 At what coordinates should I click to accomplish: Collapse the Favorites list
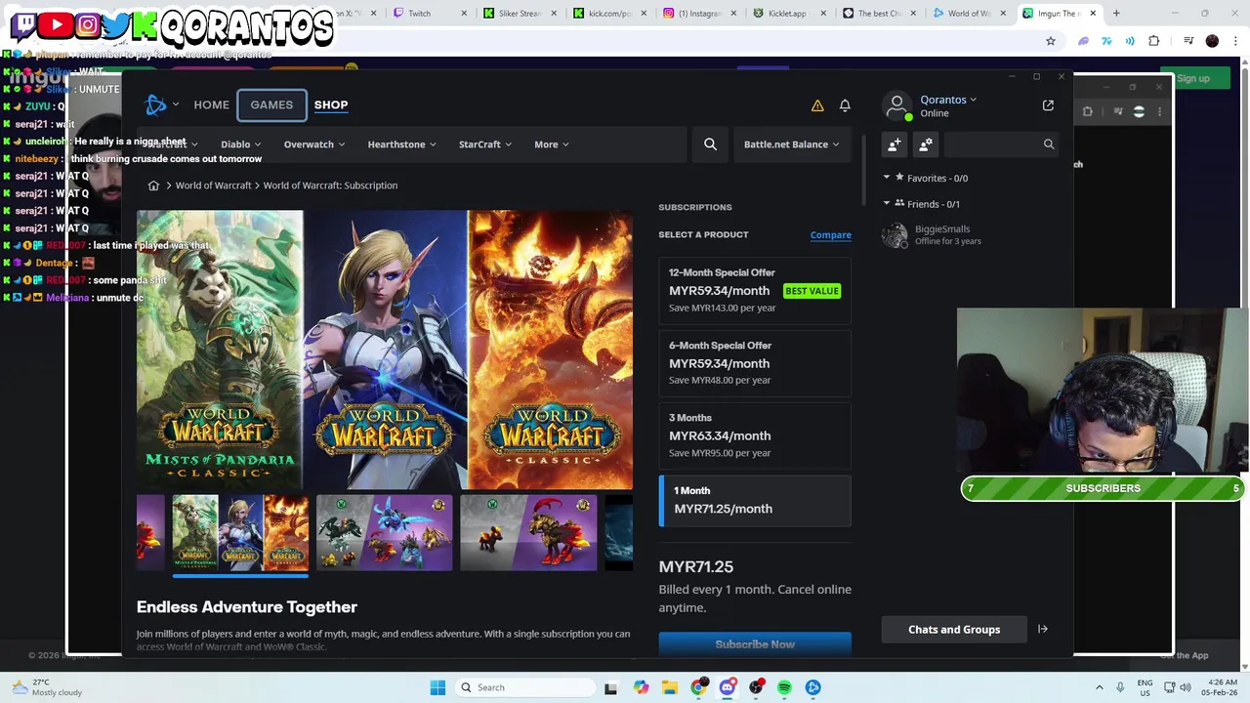point(887,178)
